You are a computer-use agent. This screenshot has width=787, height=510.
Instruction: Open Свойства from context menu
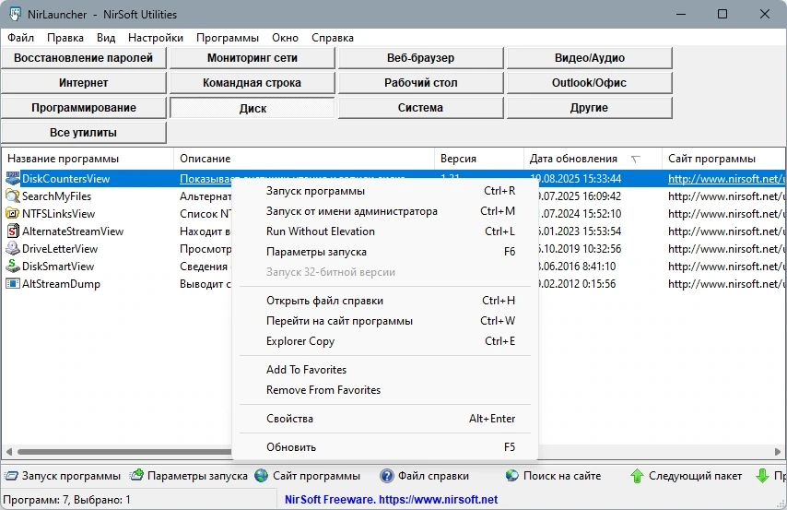pyautogui.click(x=385, y=419)
